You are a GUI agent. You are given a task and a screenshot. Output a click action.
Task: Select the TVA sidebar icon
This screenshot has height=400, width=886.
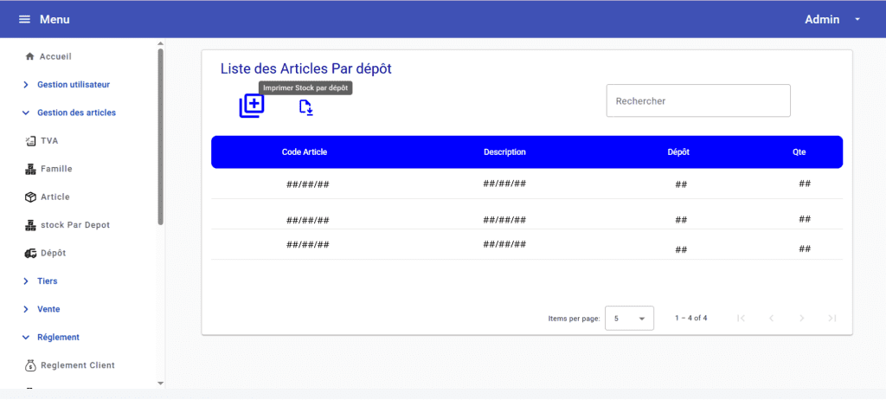point(30,141)
